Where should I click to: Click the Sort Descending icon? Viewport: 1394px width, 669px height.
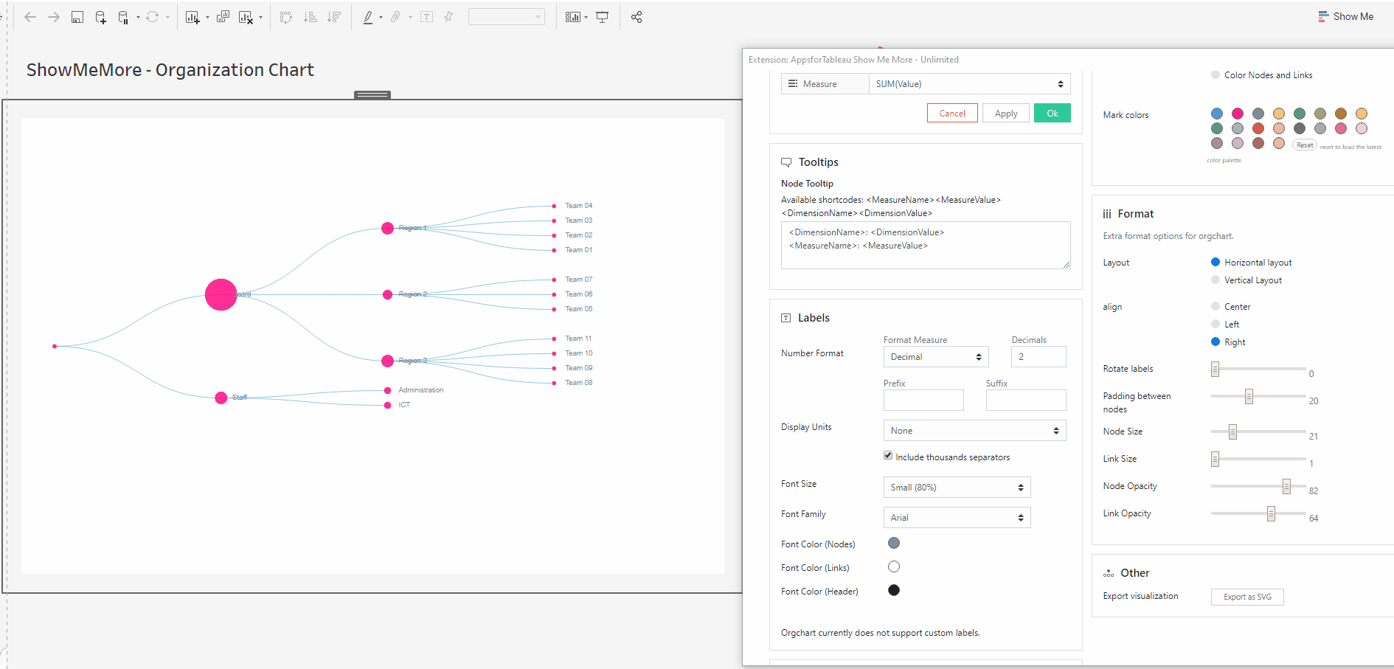tap(334, 17)
